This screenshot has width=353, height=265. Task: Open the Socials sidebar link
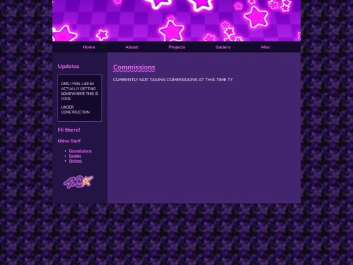coord(75,156)
